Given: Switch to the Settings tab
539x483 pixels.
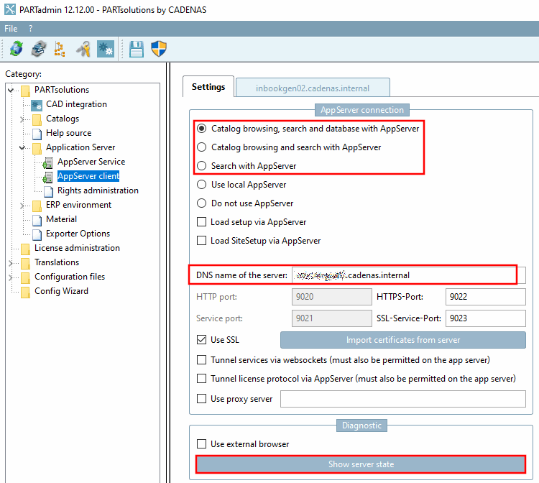Looking at the screenshot, I should point(208,87).
